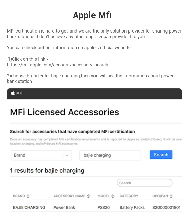Screen dimensions: 189x223
Task: Select the BAJIE CHARGING brand cell
Action: [29, 207]
